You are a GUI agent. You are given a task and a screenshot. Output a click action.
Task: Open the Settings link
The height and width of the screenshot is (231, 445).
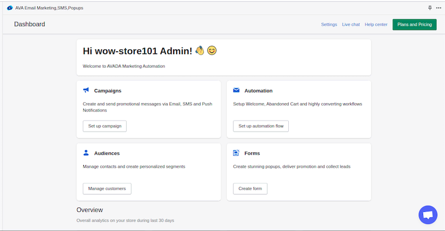329,25
